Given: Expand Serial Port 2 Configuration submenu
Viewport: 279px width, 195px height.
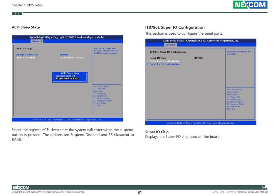Looking at the screenshot, I should click(x=164, y=64).
